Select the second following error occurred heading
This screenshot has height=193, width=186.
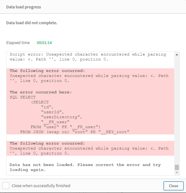click(47, 143)
